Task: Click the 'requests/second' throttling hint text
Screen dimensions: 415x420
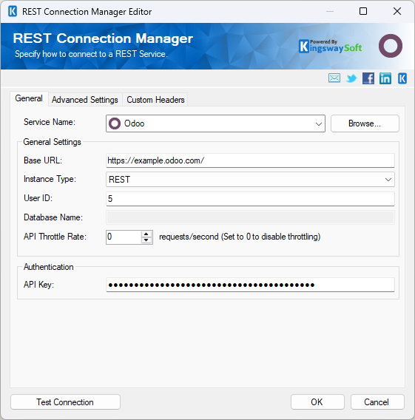Action: coord(240,237)
